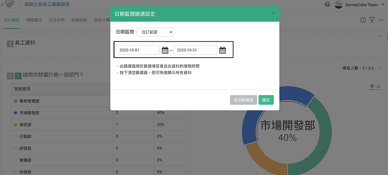Click the SurveyCake Team avatar
388x175 pixels.
338,4
